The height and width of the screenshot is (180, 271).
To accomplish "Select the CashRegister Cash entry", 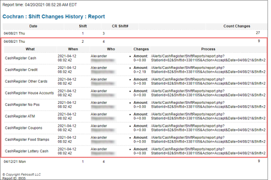I will tap(21, 58).
